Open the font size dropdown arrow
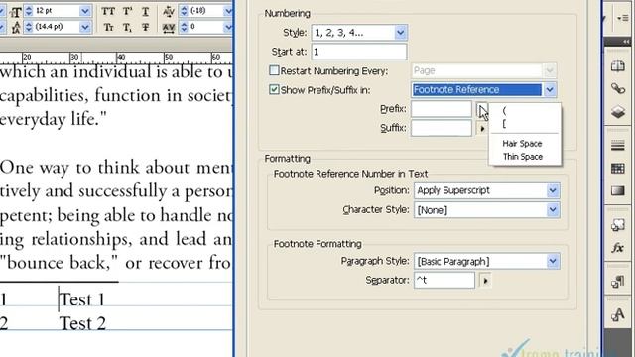Viewport: 635px width, 357px height. [x=85, y=11]
